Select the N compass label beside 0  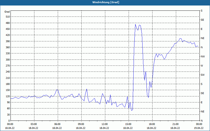pos(202,121)
